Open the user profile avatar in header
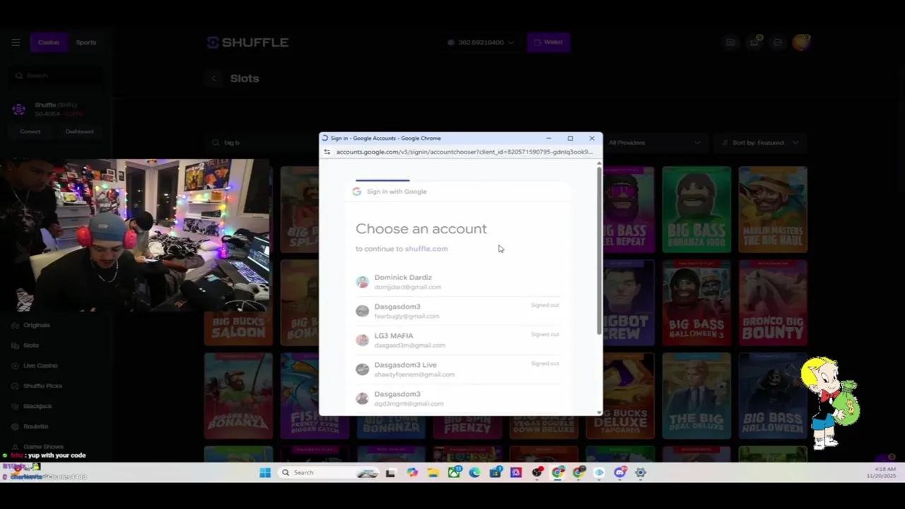The height and width of the screenshot is (509, 905). (x=800, y=42)
